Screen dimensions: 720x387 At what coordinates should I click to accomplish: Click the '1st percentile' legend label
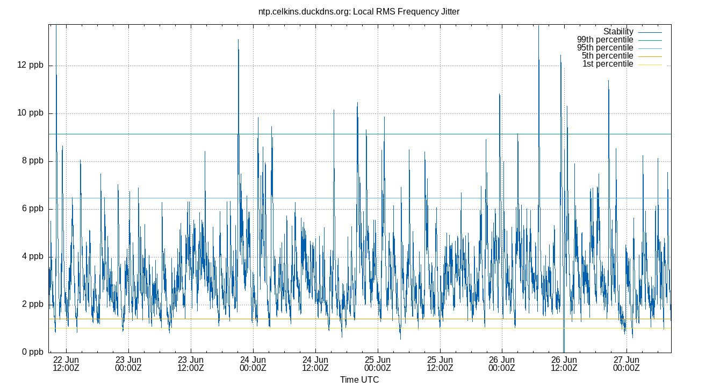pos(608,64)
